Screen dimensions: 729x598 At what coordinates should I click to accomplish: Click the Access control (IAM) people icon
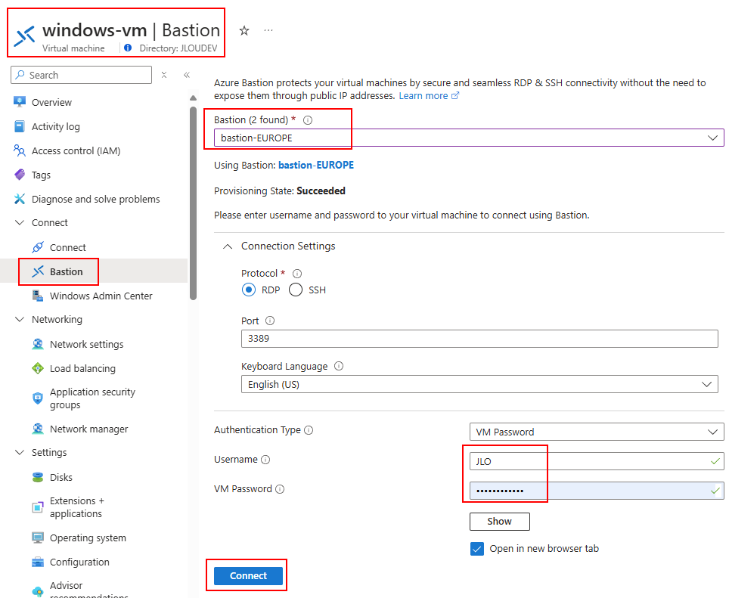point(20,150)
